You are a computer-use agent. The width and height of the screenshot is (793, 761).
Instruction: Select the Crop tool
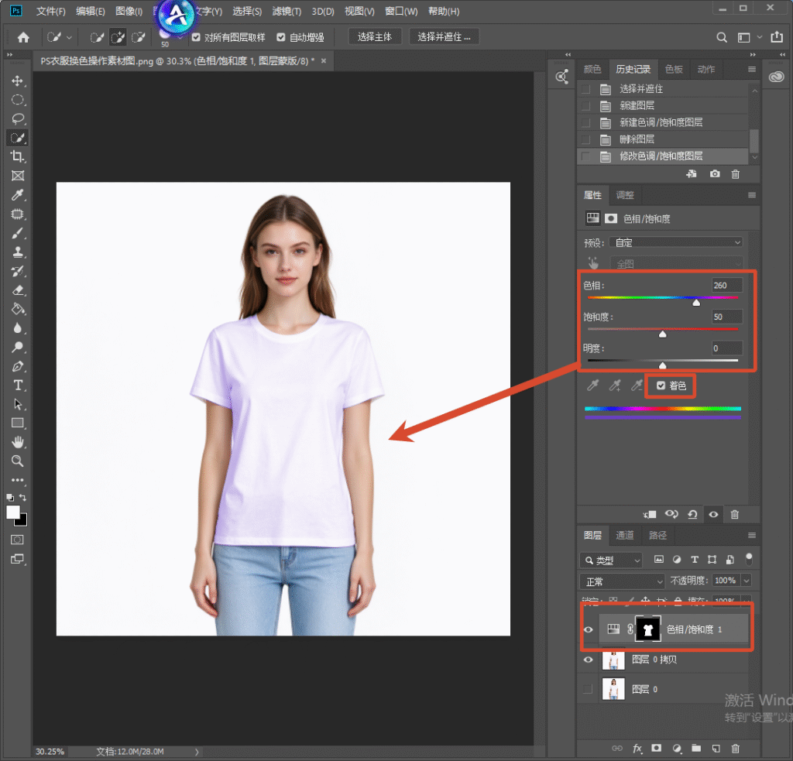pos(18,156)
